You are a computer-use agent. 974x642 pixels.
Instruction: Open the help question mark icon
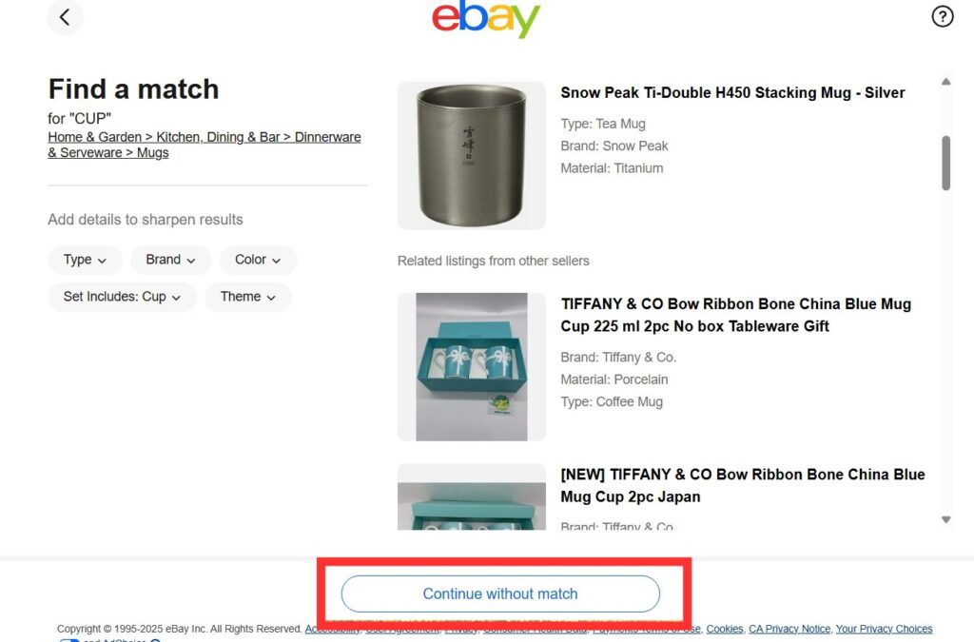942,16
